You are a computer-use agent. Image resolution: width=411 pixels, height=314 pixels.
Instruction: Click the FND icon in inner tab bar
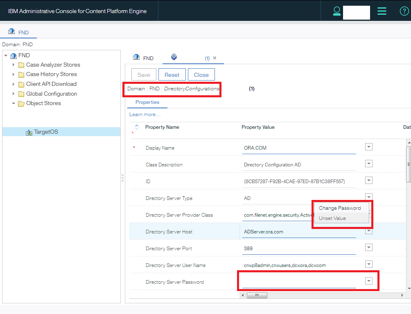pos(136,57)
